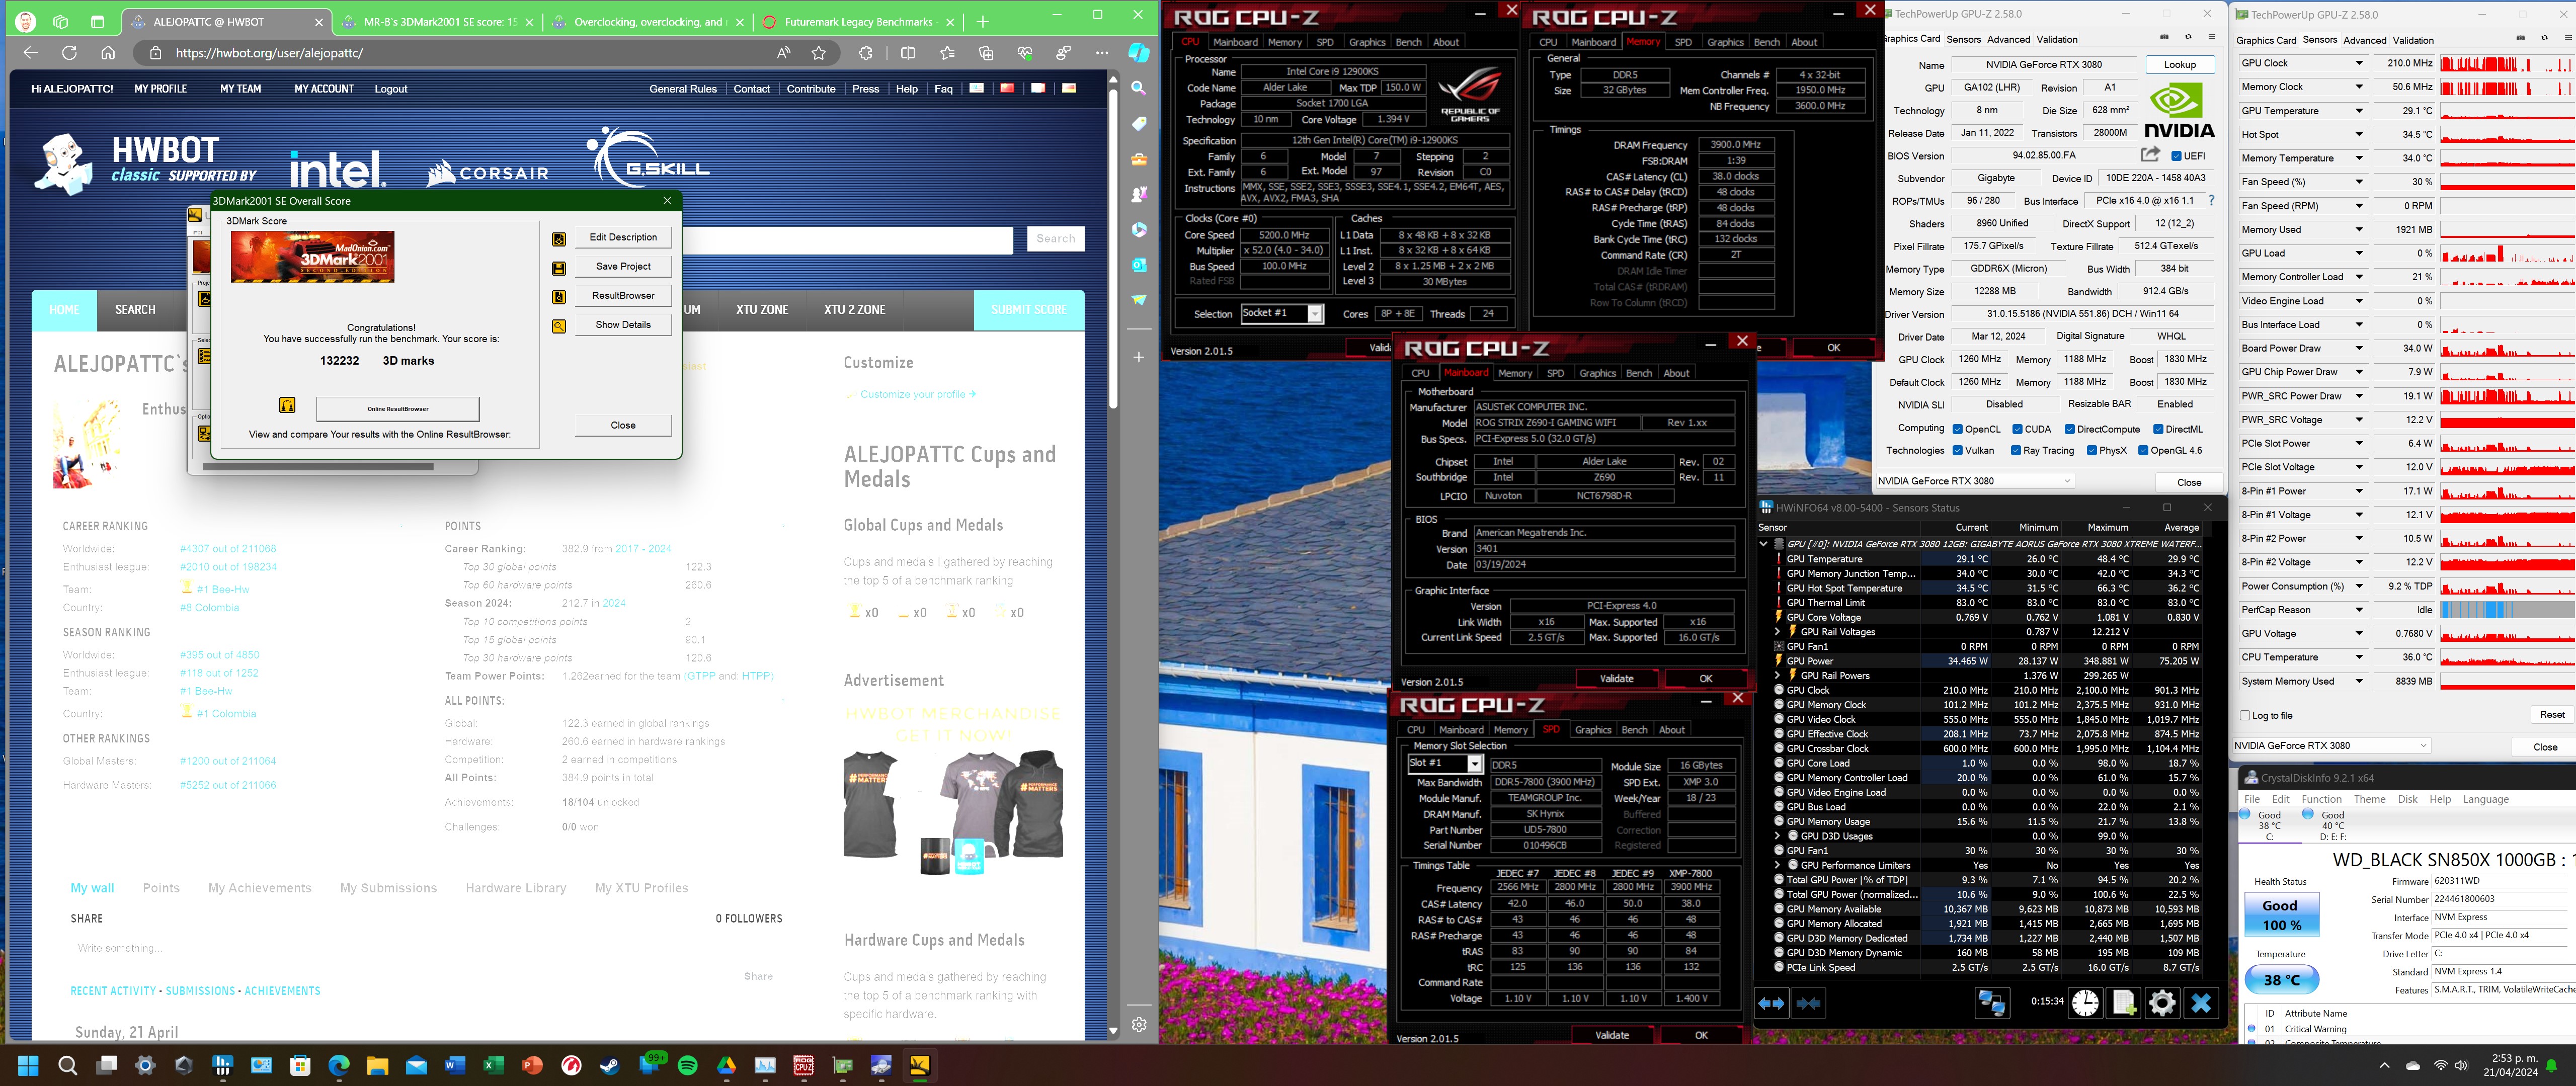Open Spotify from the Windows taskbar
2576x1086 pixels.
pyautogui.click(x=687, y=1065)
